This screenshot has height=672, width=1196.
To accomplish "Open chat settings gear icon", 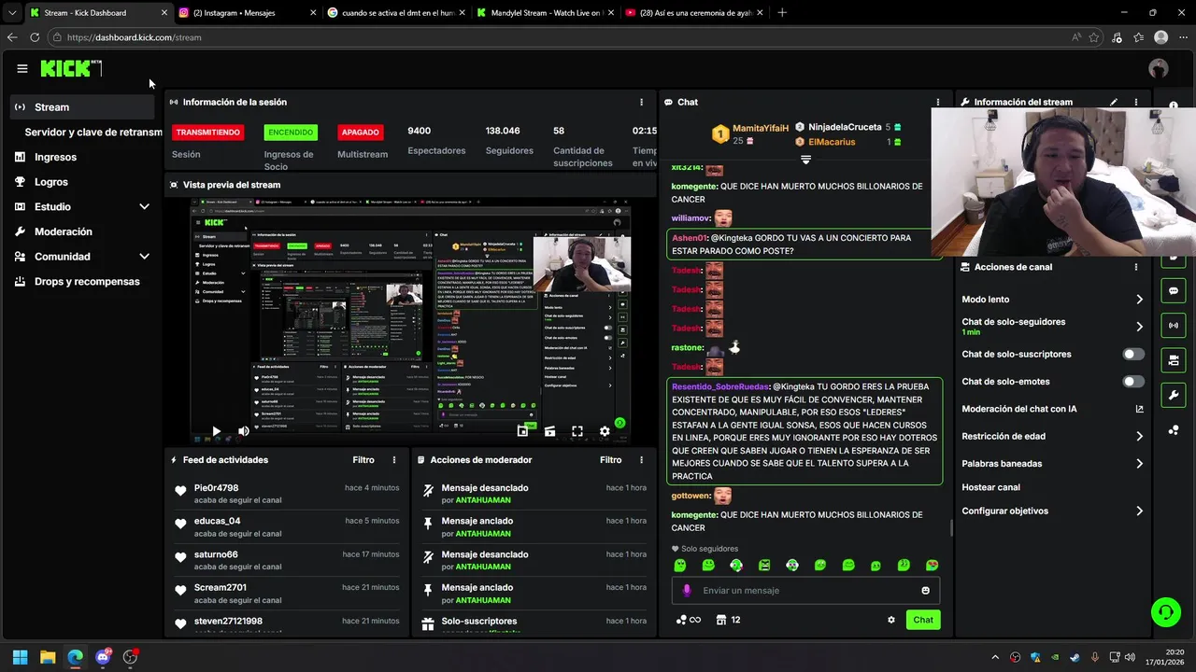I will point(890,620).
